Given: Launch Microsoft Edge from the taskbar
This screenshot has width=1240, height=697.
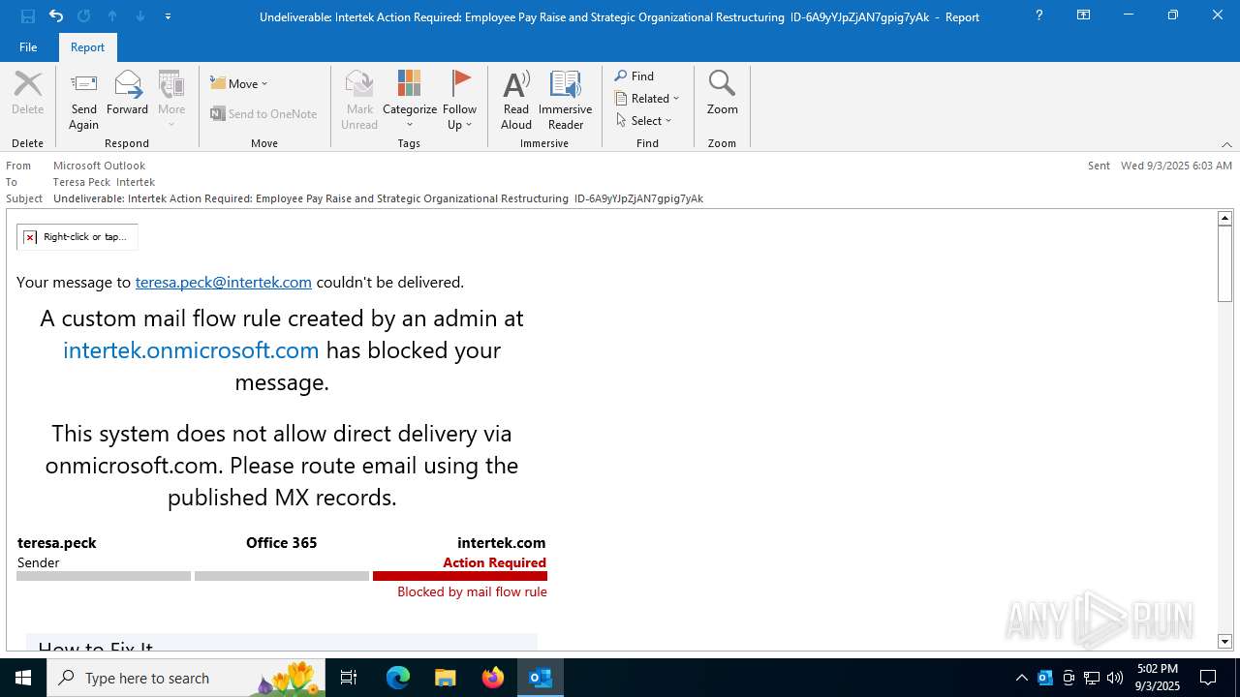Looking at the screenshot, I should [x=398, y=678].
